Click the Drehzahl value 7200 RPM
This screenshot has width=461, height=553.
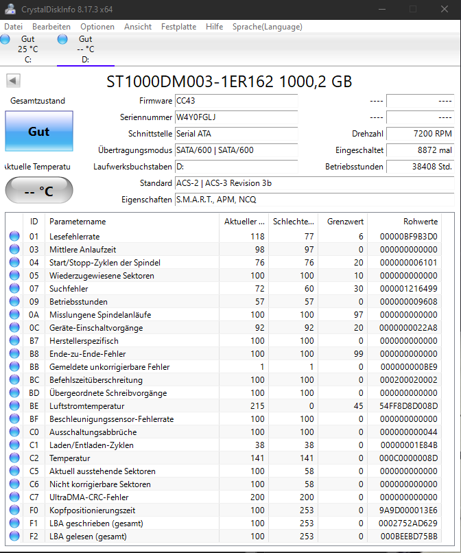coord(420,134)
